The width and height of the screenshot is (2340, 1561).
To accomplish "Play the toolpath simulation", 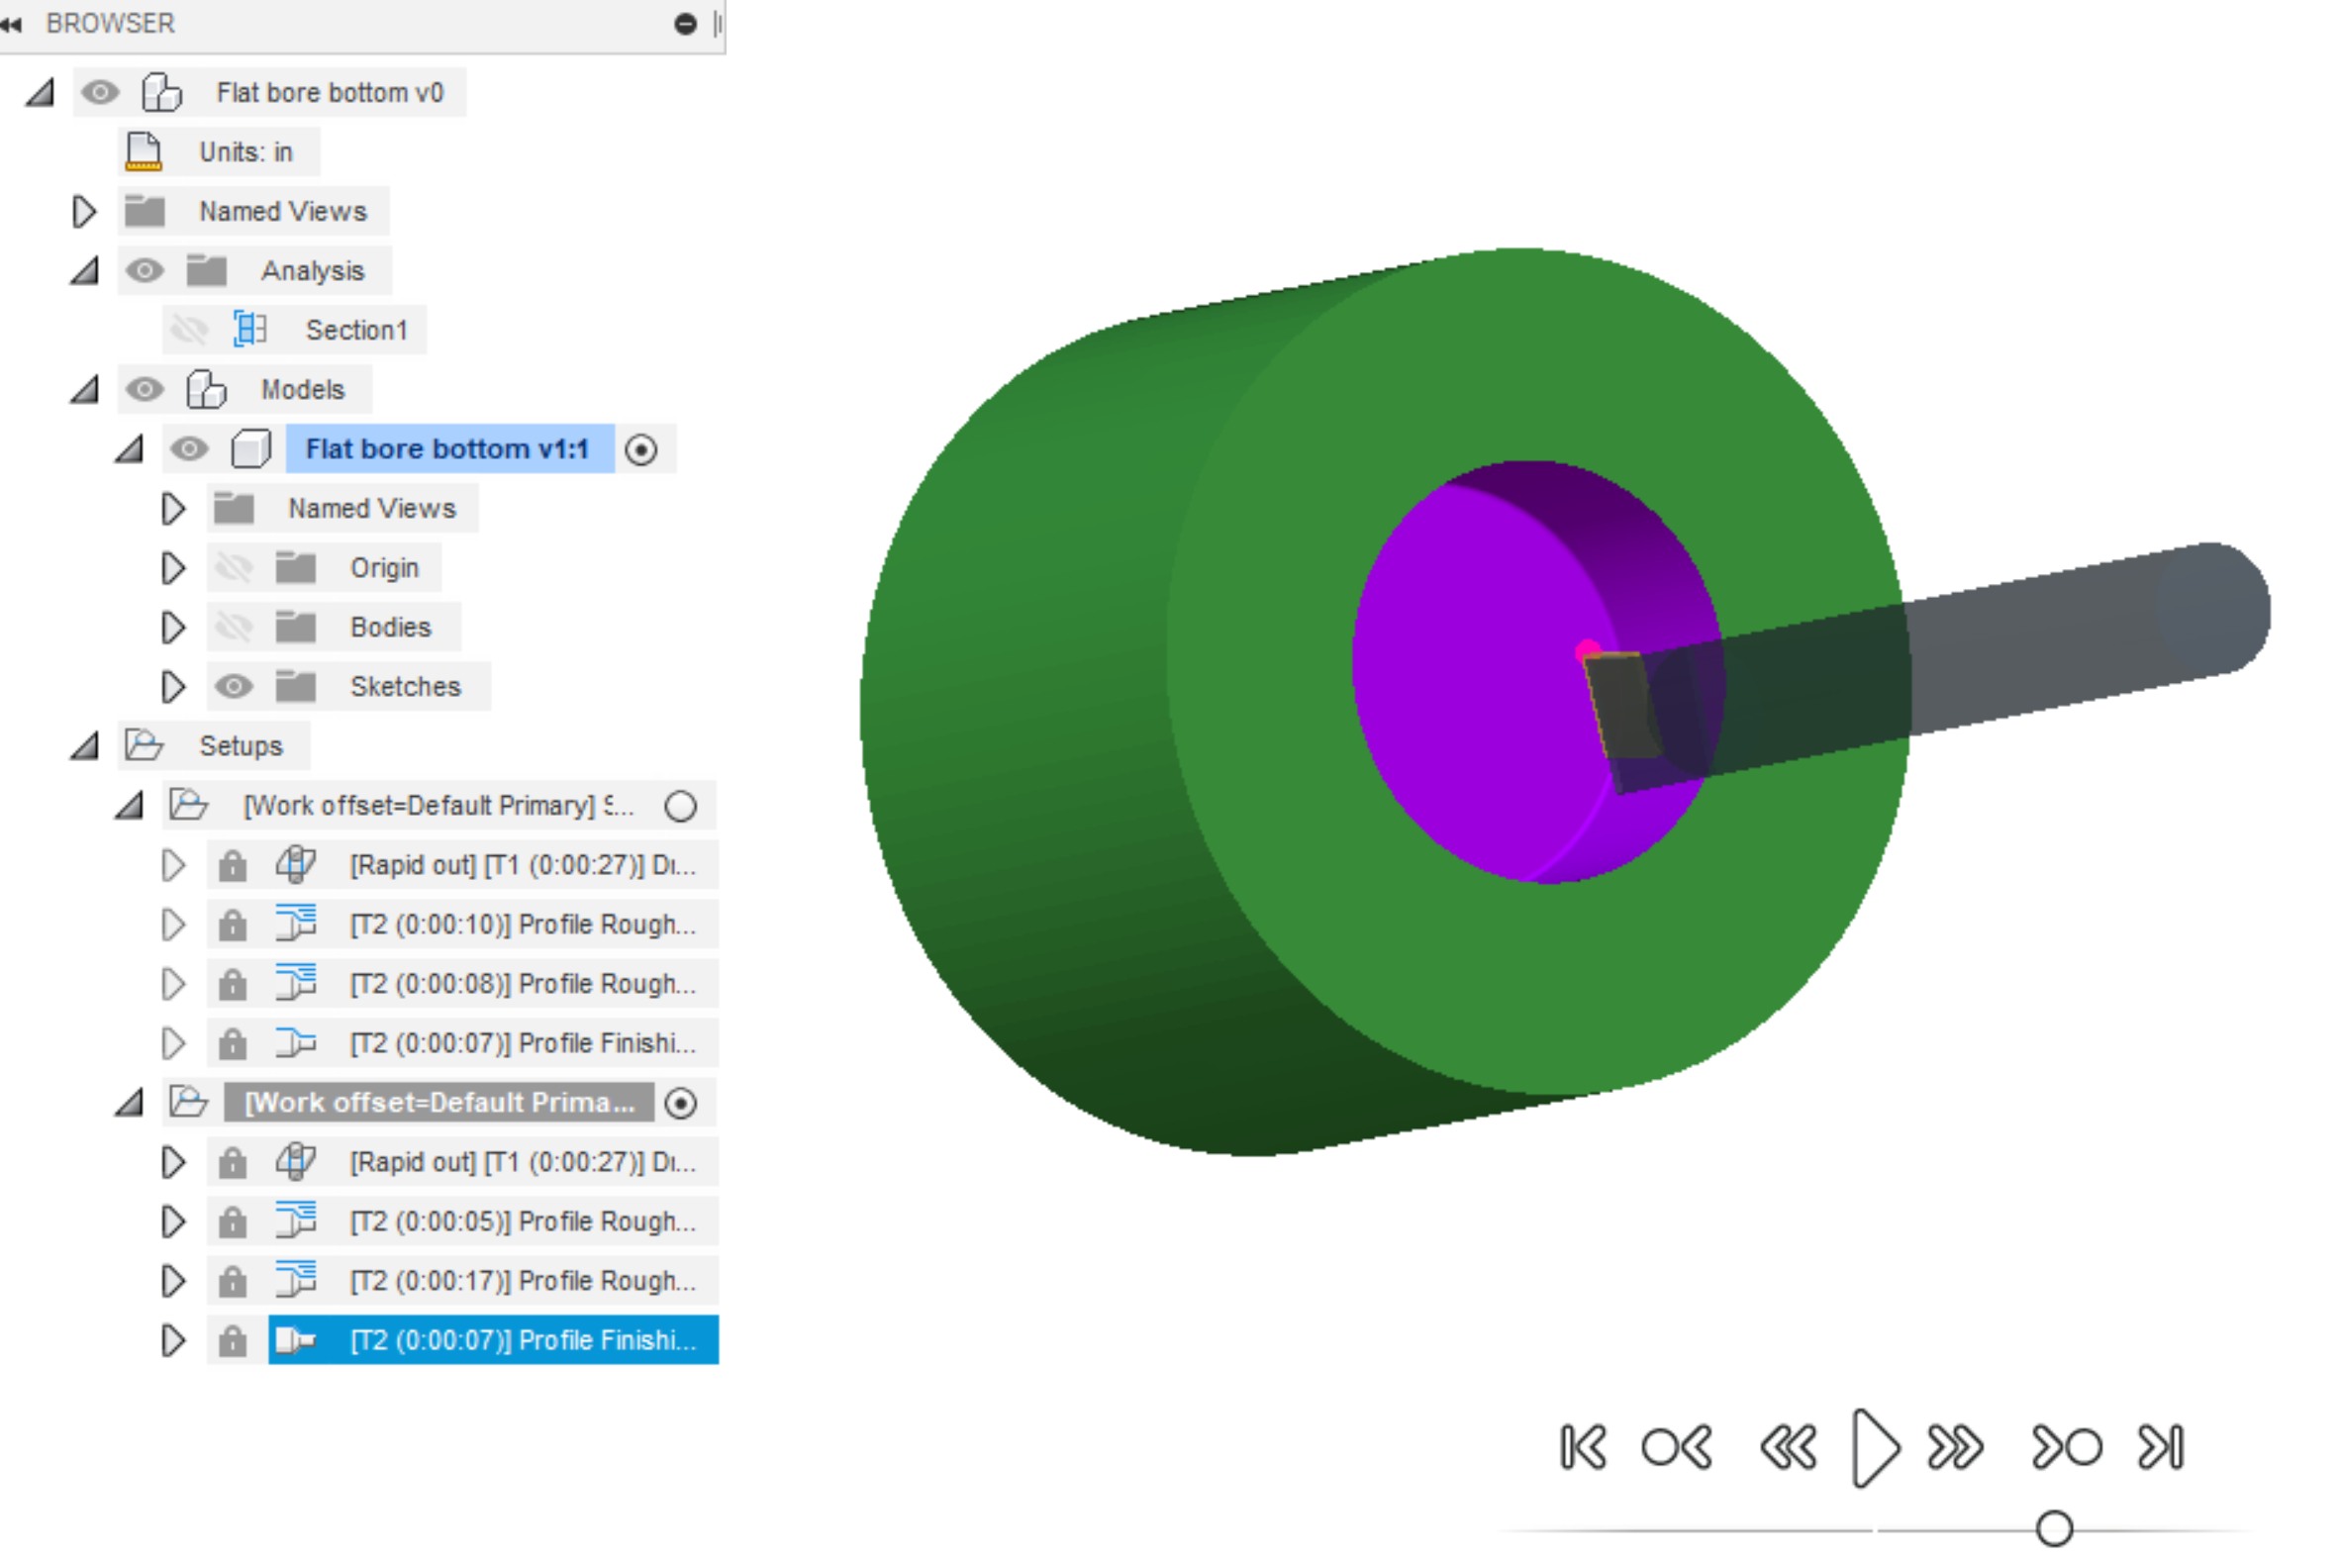I will [x=1875, y=1447].
